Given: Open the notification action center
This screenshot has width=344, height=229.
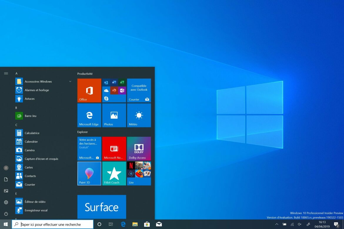Looking at the screenshot, I should click(x=336, y=225).
